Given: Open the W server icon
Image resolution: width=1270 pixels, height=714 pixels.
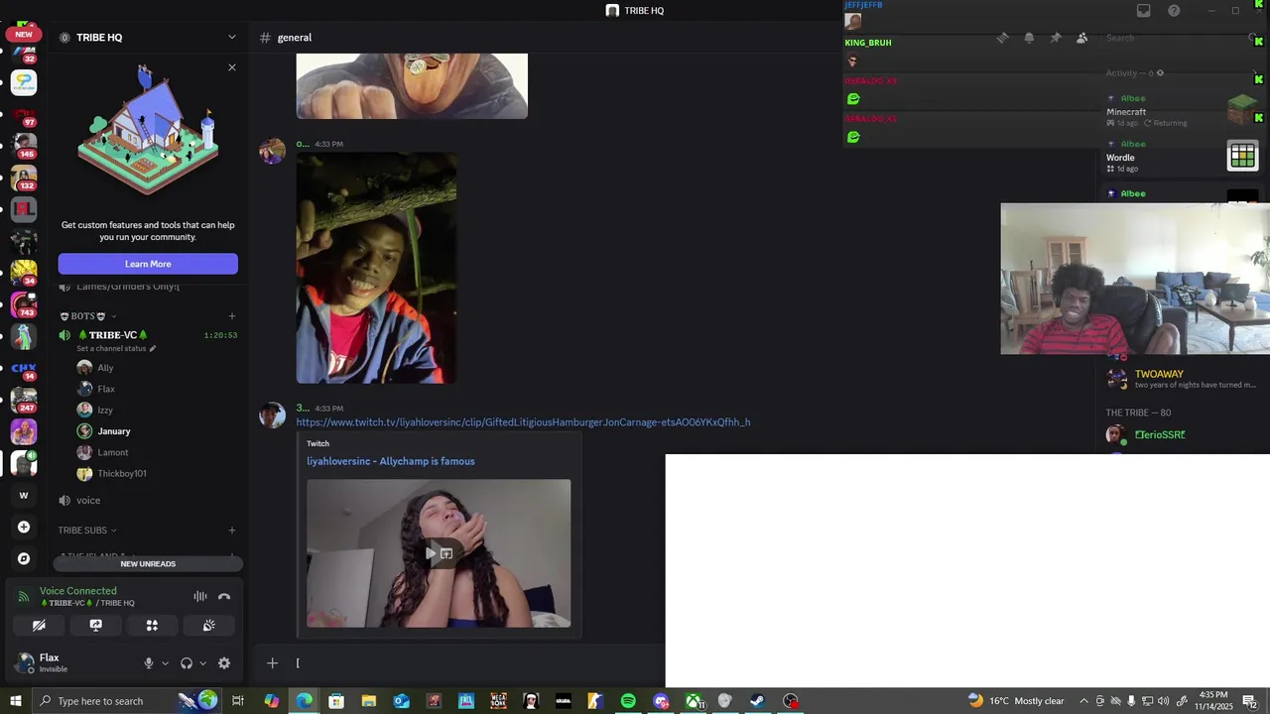Looking at the screenshot, I should tap(24, 495).
